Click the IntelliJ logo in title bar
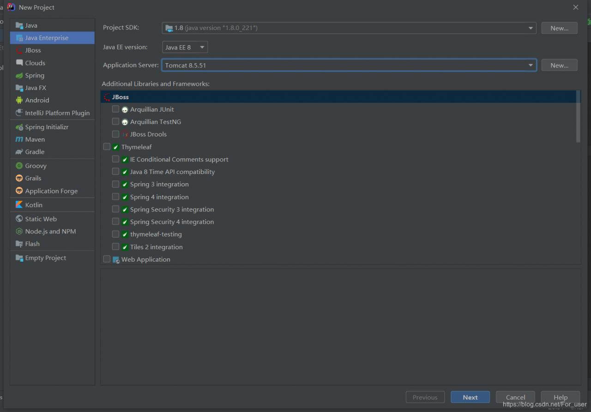The height and width of the screenshot is (412, 591). click(11, 7)
